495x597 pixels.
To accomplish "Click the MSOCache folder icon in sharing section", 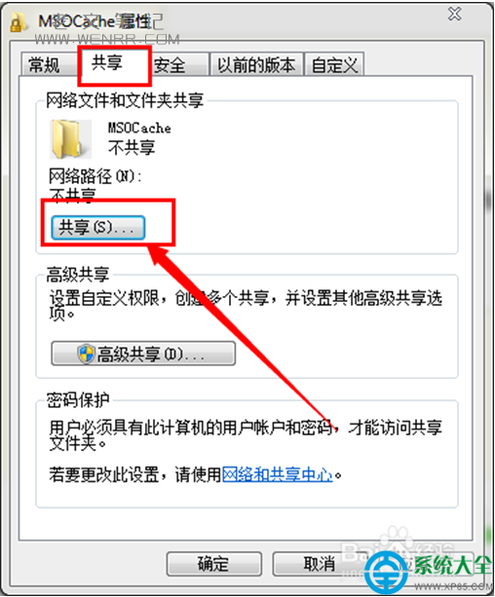I will click(70, 139).
